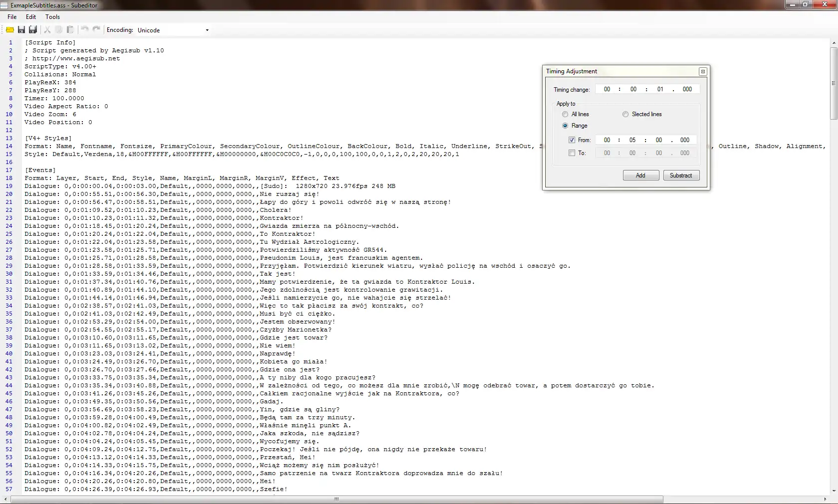Click the horizontal scrollbar left arrow

tap(5, 499)
